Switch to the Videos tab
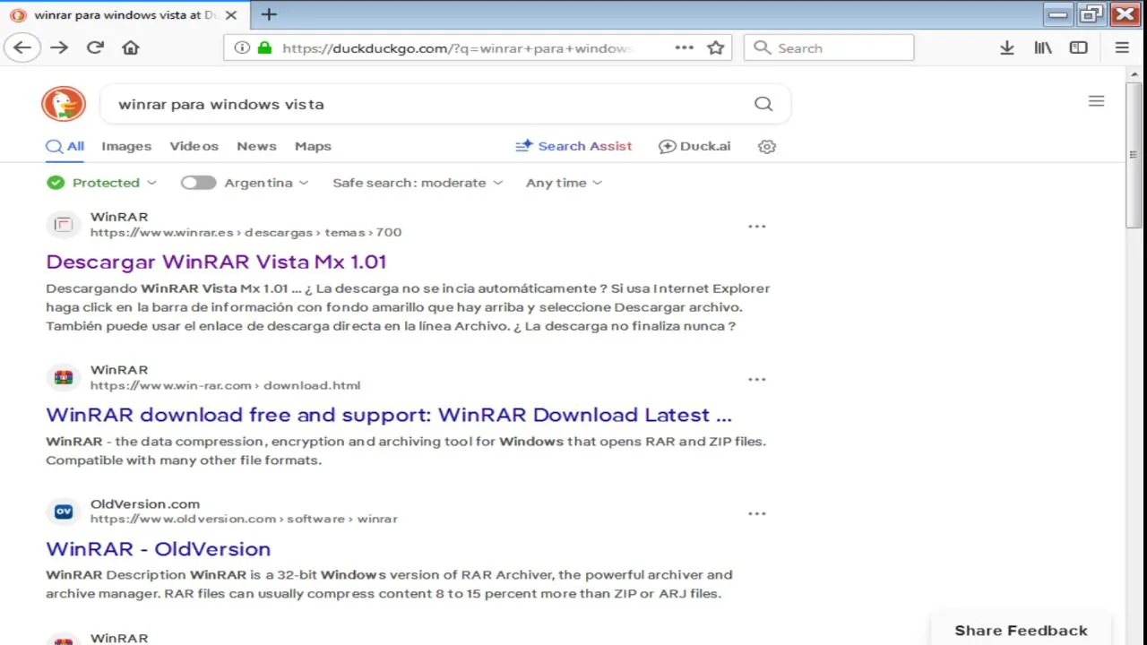 (194, 146)
